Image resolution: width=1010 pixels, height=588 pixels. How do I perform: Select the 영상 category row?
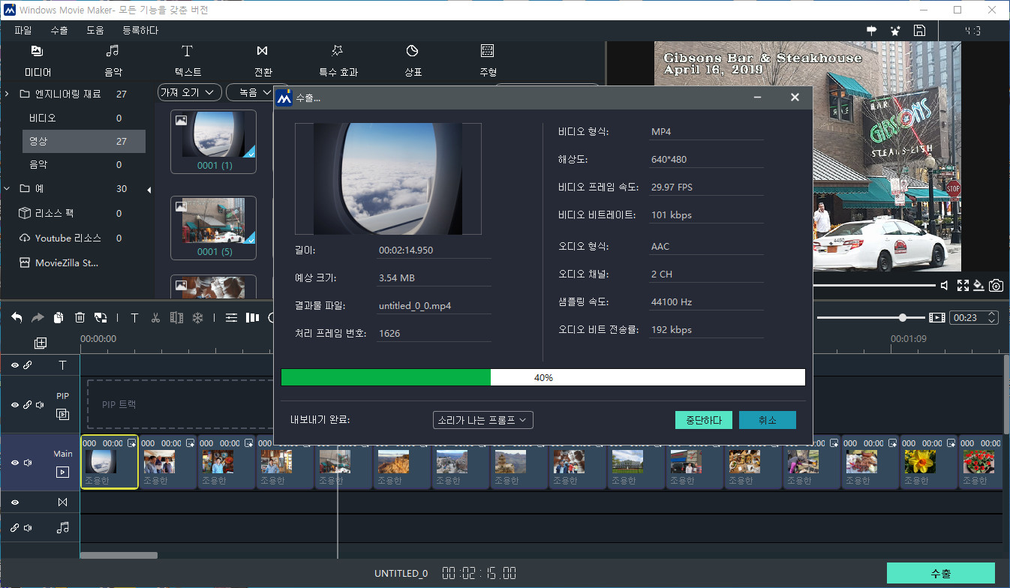coord(83,141)
